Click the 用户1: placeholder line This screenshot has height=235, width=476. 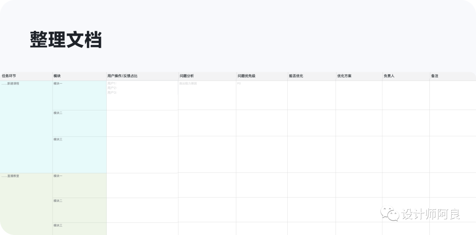click(112, 83)
